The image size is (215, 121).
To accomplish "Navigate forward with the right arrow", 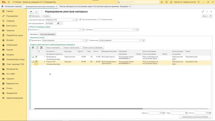I will (x=36, y=12).
